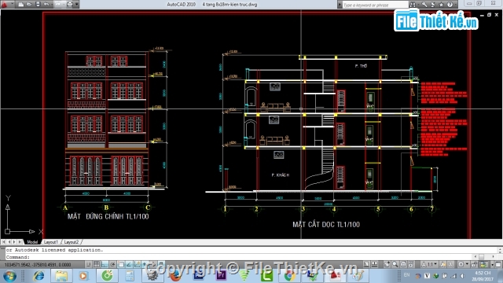Open Adobe Premiere from taskbar

pyautogui.click(x=221, y=276)
